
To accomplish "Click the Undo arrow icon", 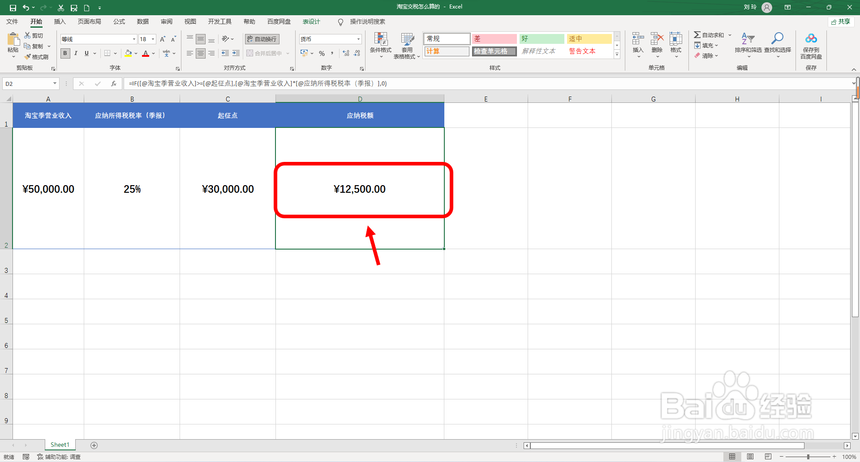I will [26, 8].
